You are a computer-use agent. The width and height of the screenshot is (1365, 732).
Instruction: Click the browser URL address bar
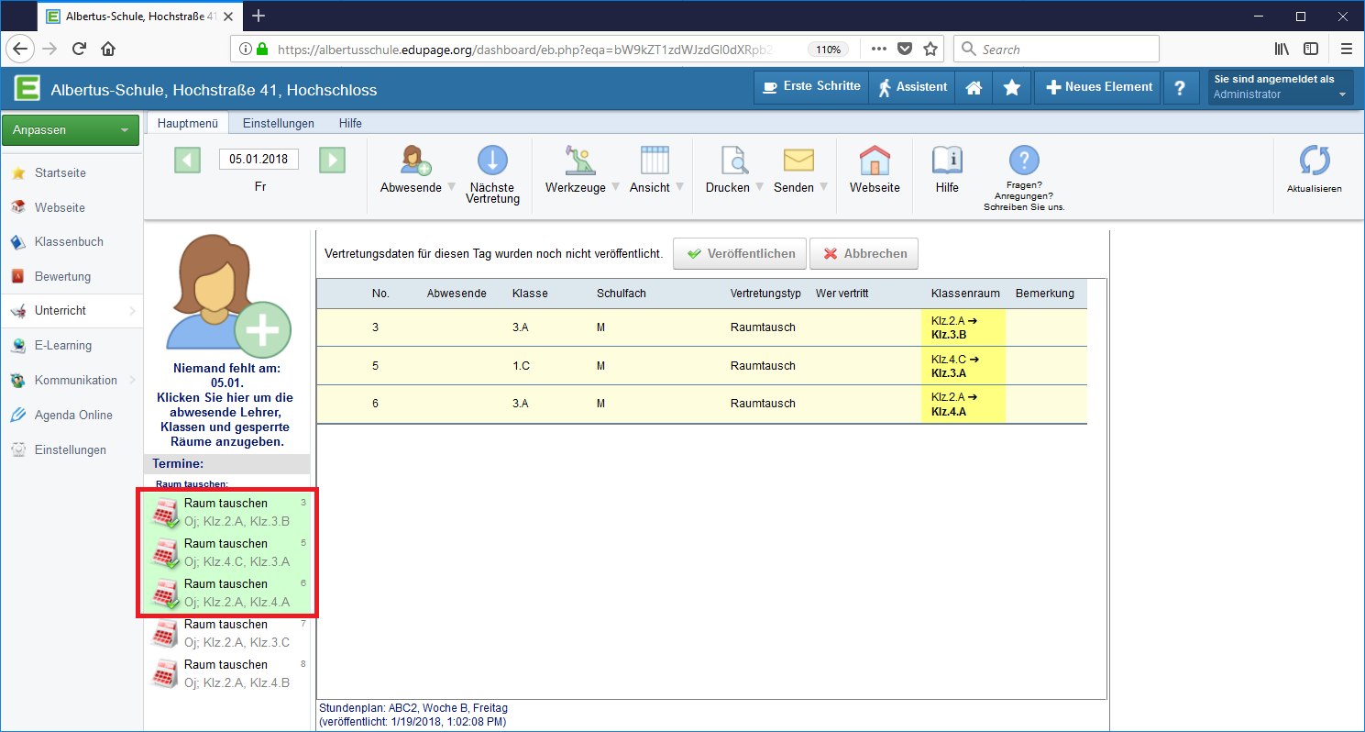click(x=587, y=50)
